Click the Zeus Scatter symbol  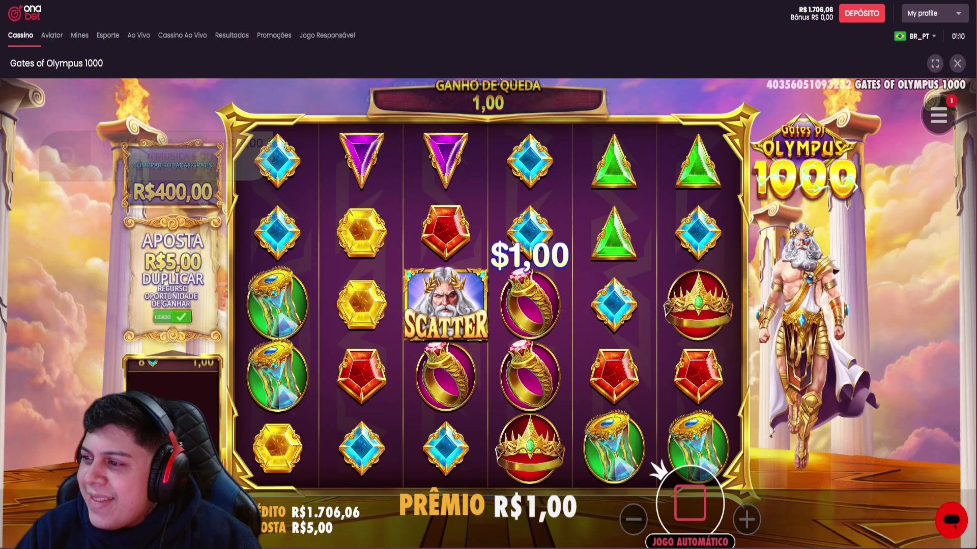446,304
